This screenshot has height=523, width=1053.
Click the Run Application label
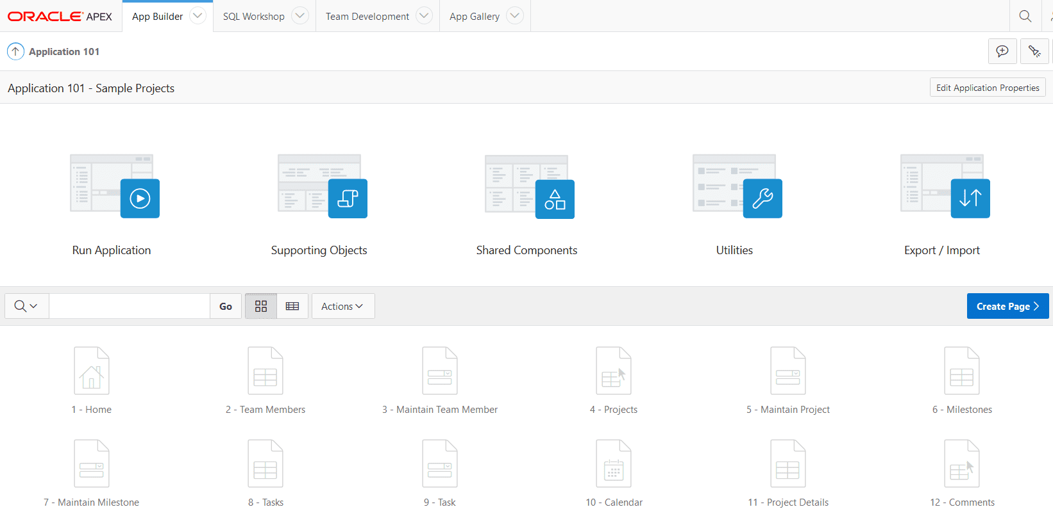pos(112,250)
